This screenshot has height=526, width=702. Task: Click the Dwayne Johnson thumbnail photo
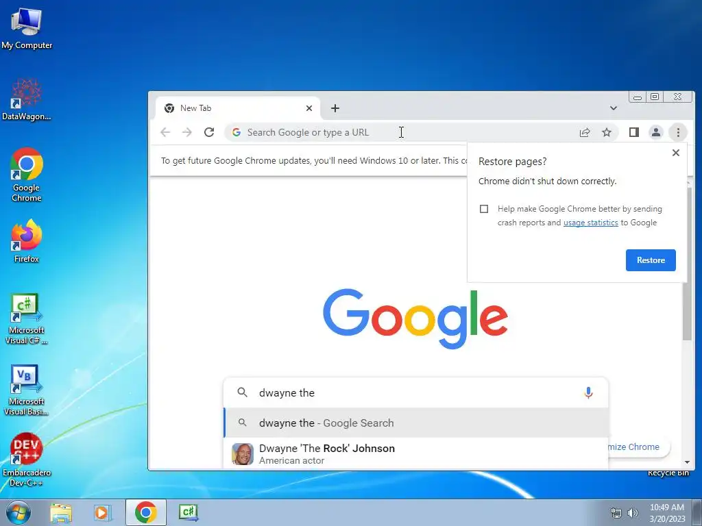pos(243,454)
